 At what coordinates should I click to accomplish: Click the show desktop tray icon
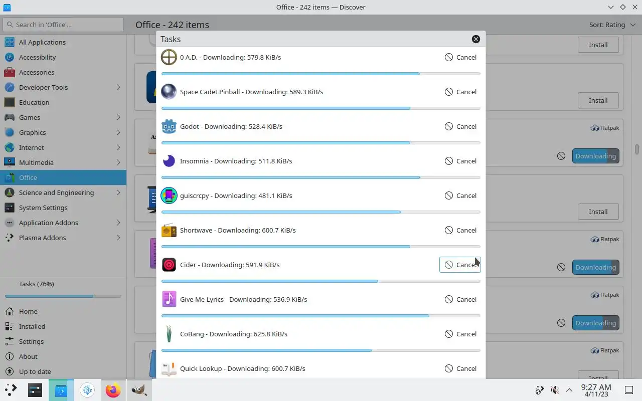(x=628, y=390)
